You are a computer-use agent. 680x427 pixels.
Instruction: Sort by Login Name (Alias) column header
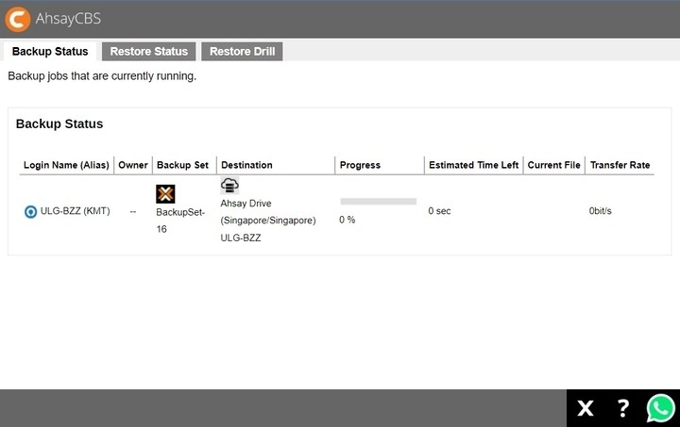(66, 165)
